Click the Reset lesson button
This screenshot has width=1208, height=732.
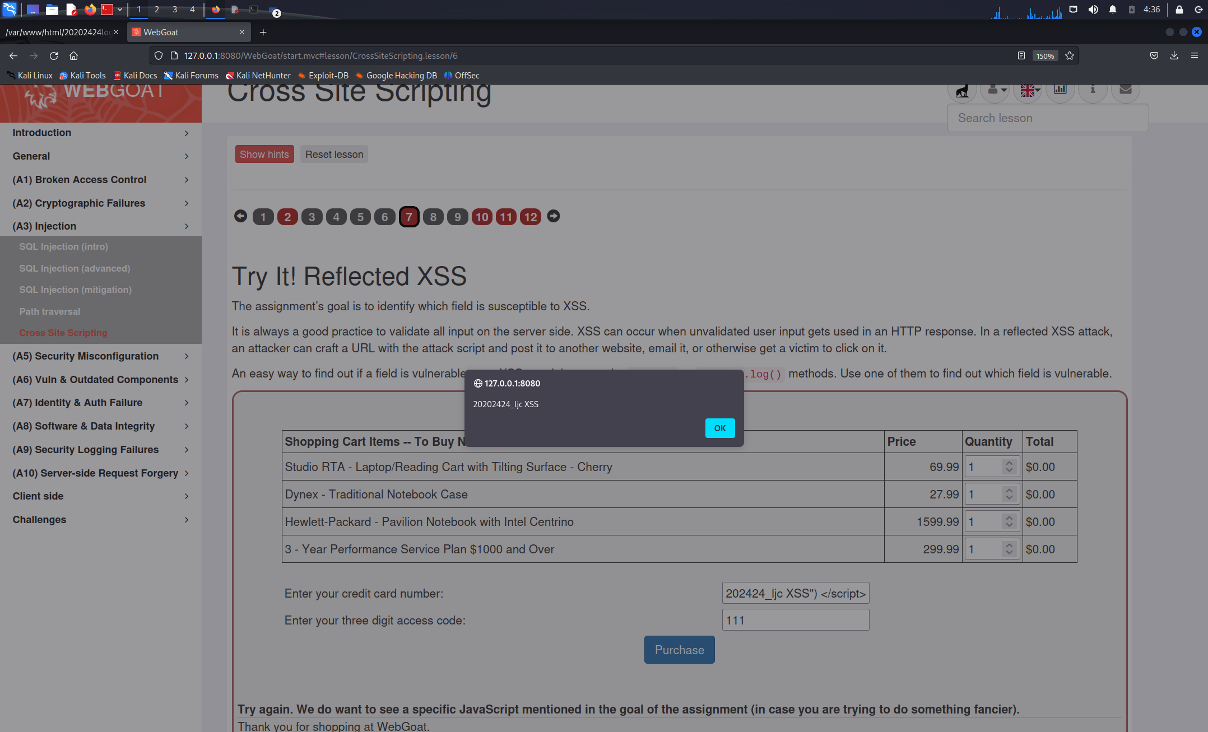334,155
